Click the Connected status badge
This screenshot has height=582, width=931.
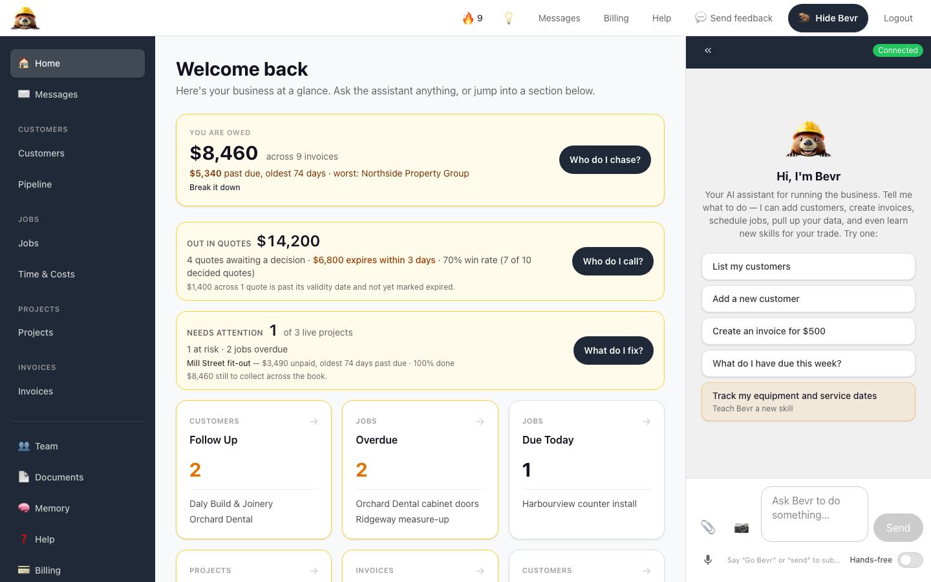pyautogui.click(x=898, y=50)
